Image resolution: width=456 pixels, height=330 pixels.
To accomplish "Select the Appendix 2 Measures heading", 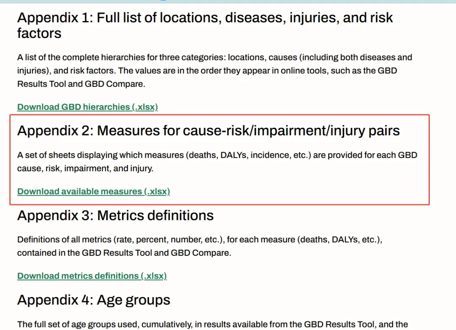I will pos(209,130).
